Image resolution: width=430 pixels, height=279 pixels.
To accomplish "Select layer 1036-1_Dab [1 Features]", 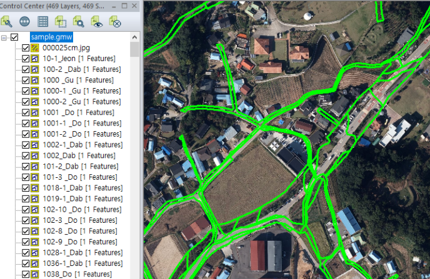I will point(82,263).
